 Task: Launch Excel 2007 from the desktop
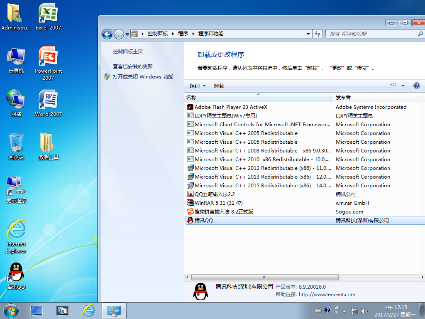[x=48, y=17]
